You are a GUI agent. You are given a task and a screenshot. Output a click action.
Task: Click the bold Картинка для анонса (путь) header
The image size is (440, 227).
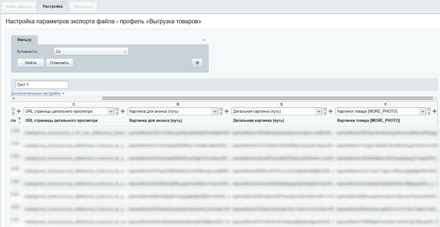point(156,121)
